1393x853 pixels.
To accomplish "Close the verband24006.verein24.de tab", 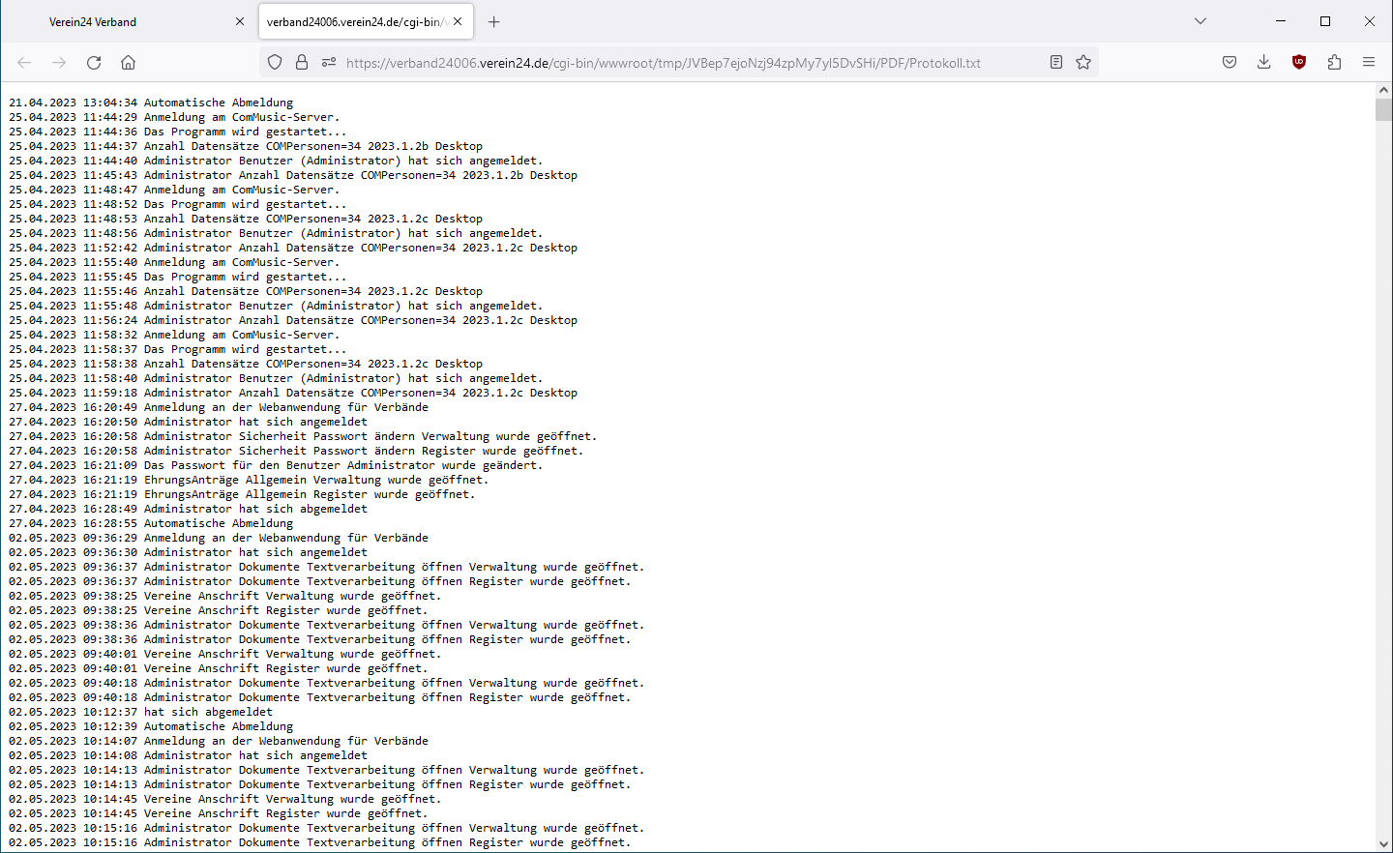I will (x=458, y=21).
